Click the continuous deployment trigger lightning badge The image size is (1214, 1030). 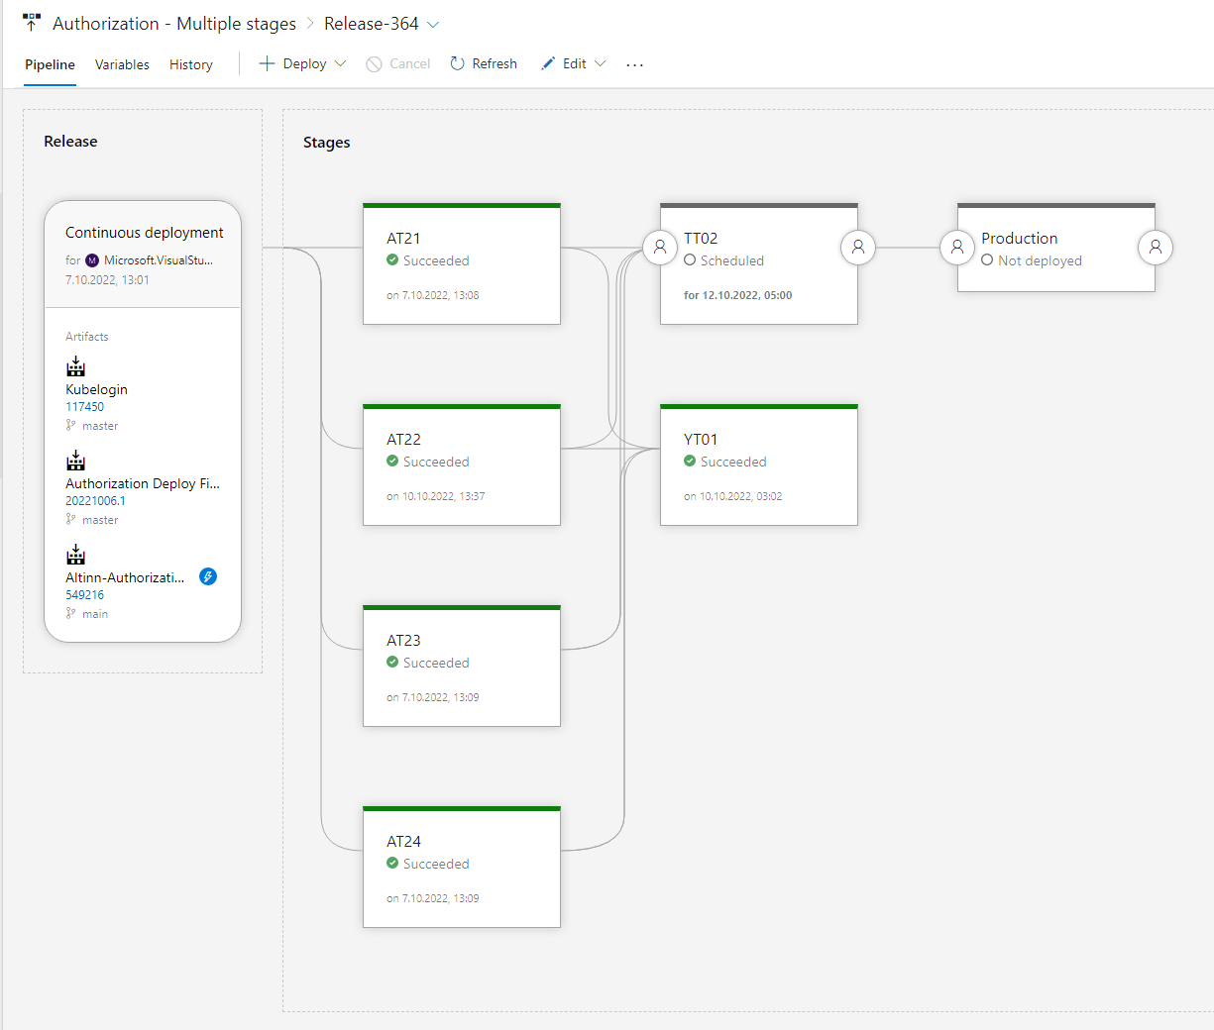208,576
